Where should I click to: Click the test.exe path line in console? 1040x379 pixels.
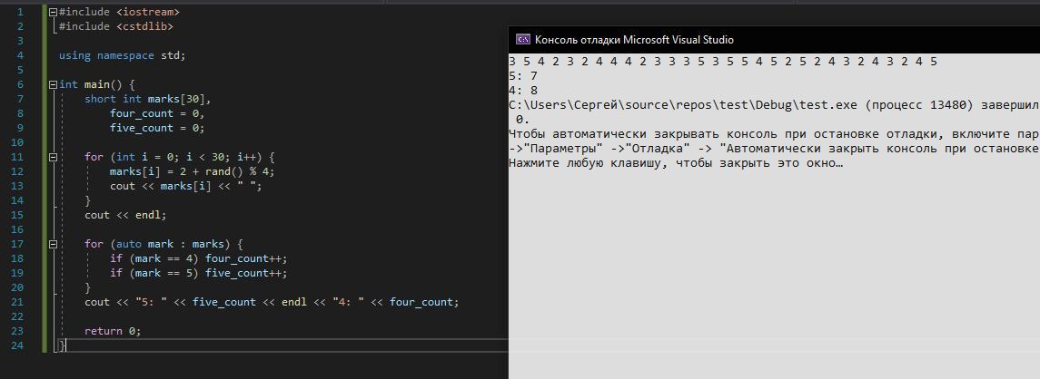click(727, 105)
